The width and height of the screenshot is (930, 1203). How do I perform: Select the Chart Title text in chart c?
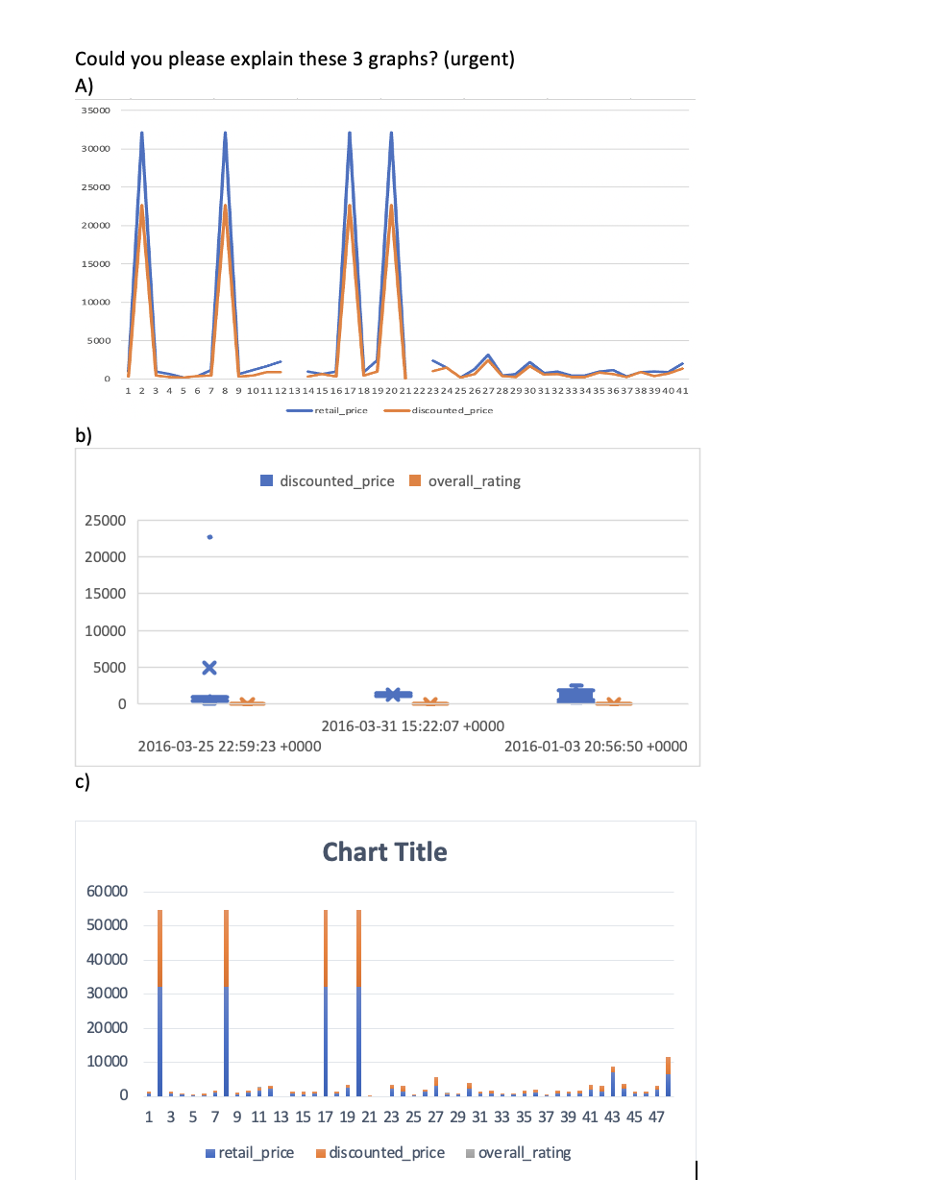point(384,852)
